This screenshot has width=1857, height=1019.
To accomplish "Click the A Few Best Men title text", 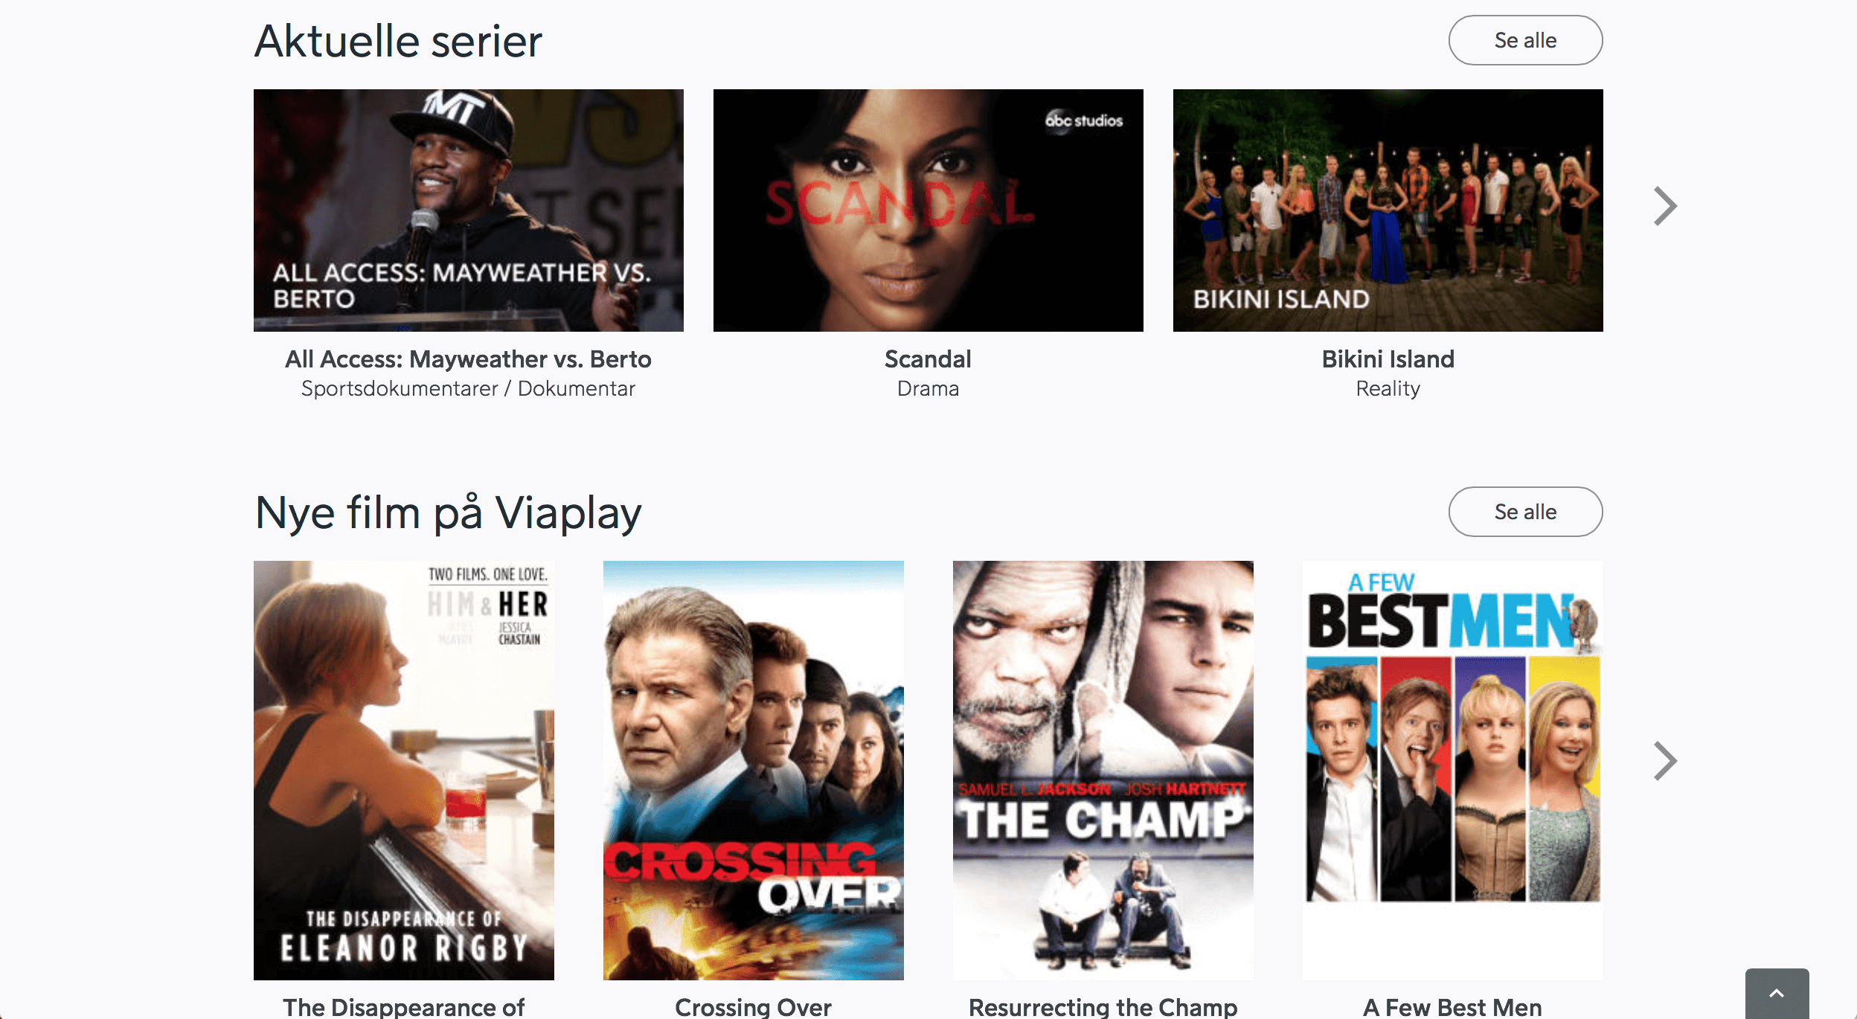I will click(1453, 1007).
